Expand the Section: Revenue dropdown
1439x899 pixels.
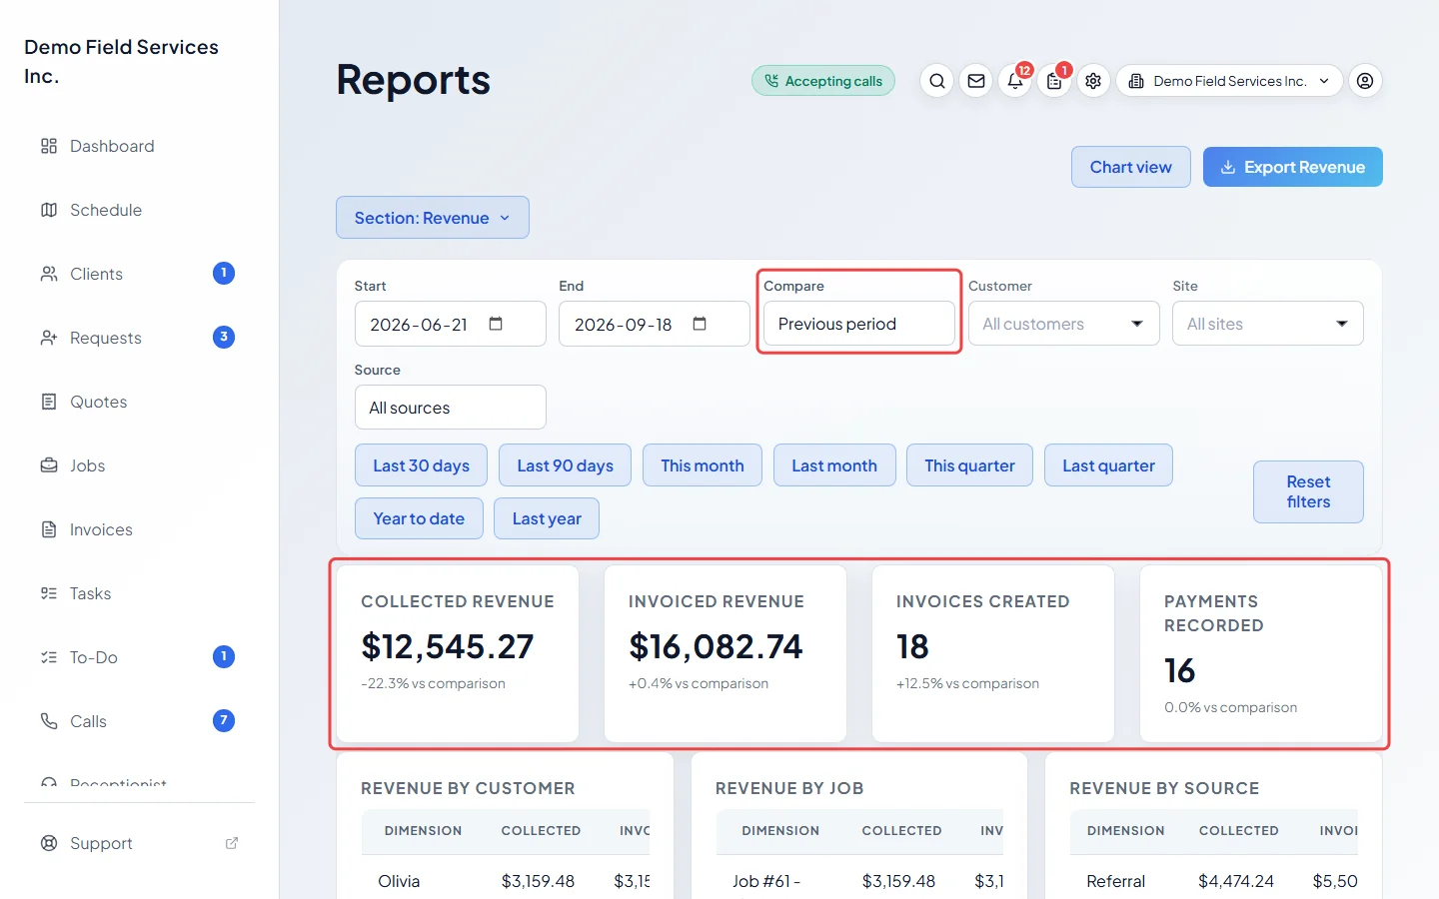pyautogui.click(x=433, y=218)
